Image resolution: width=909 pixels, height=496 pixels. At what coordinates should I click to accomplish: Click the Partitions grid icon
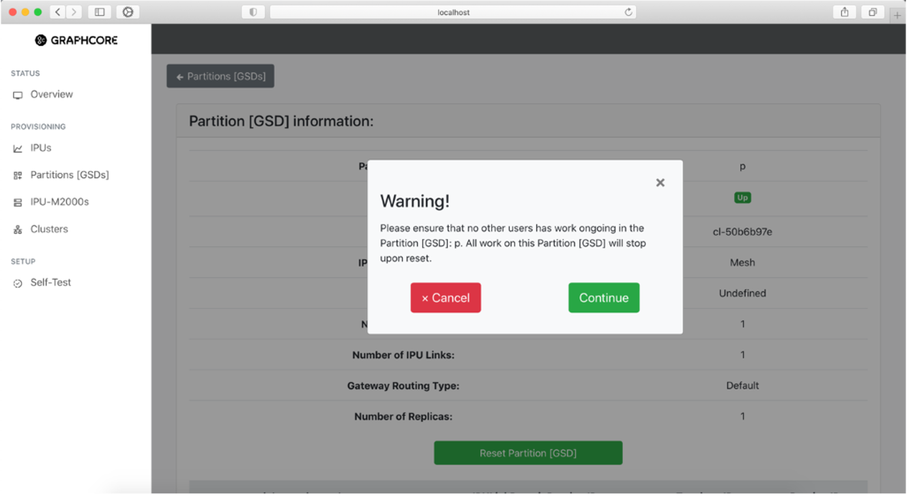pyautogui.click(x=18, y=175)
